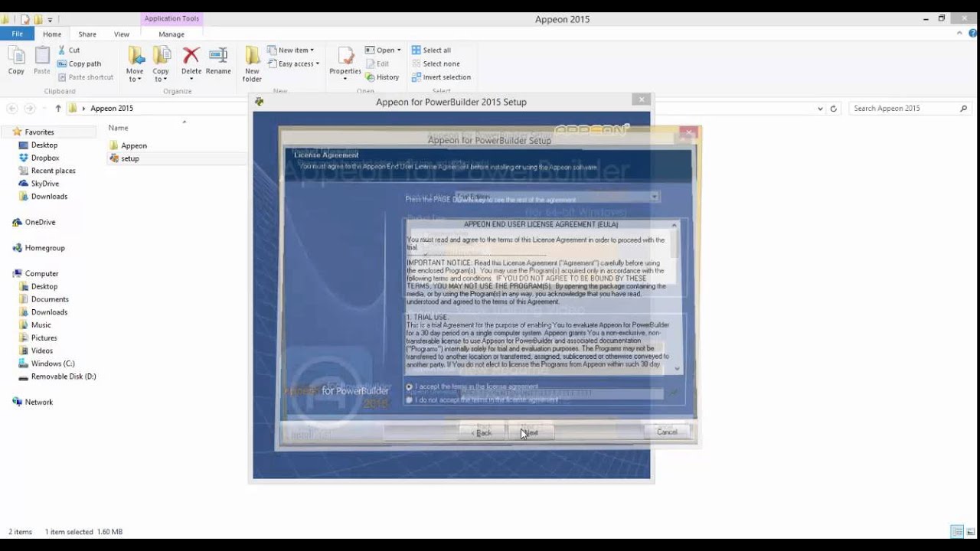The width and height of the screenshot is (980, 551).
Task: Click the Application Tools contextual tab
Action: (x=171, y=18)
